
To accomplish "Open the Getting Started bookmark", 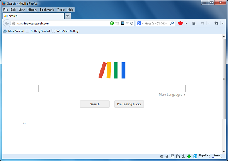I will 38,31.
